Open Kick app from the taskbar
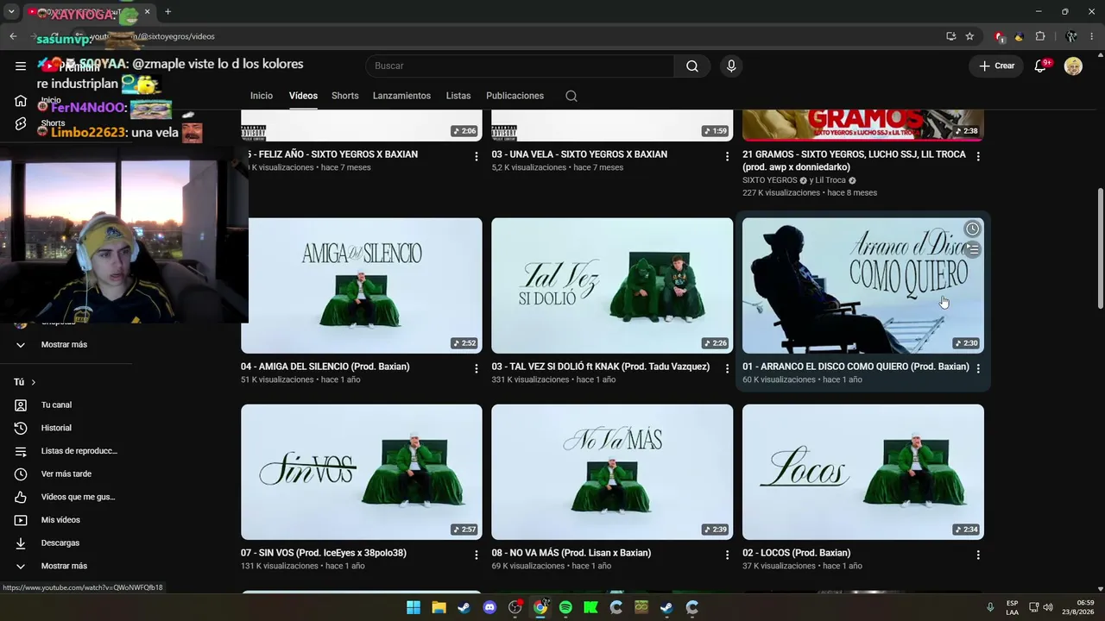This screenshot has height=621, width=1105. click(x=590, y=607)
